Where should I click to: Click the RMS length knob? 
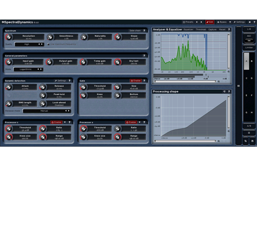(8, 104)
